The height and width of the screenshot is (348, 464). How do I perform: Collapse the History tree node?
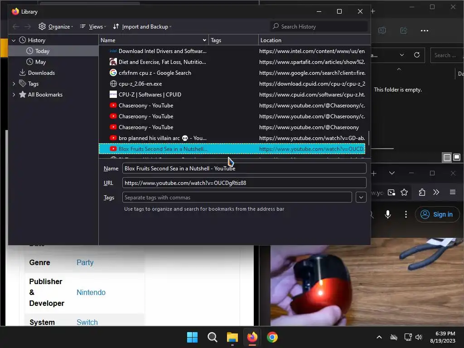click(x=14, y=40)
